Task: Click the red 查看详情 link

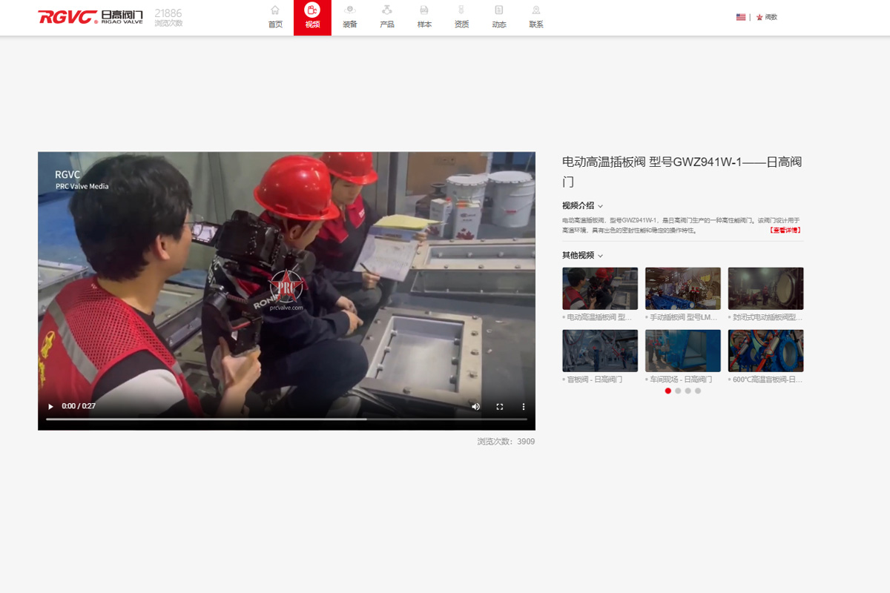Action: tap(785, 231)
